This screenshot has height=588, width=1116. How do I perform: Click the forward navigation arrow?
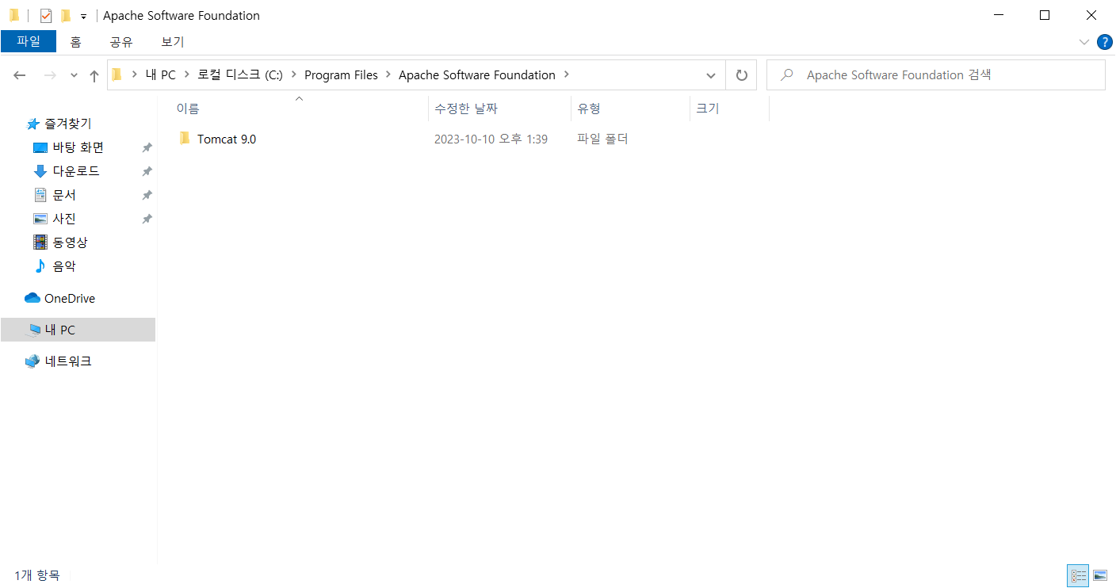[49, 75]
